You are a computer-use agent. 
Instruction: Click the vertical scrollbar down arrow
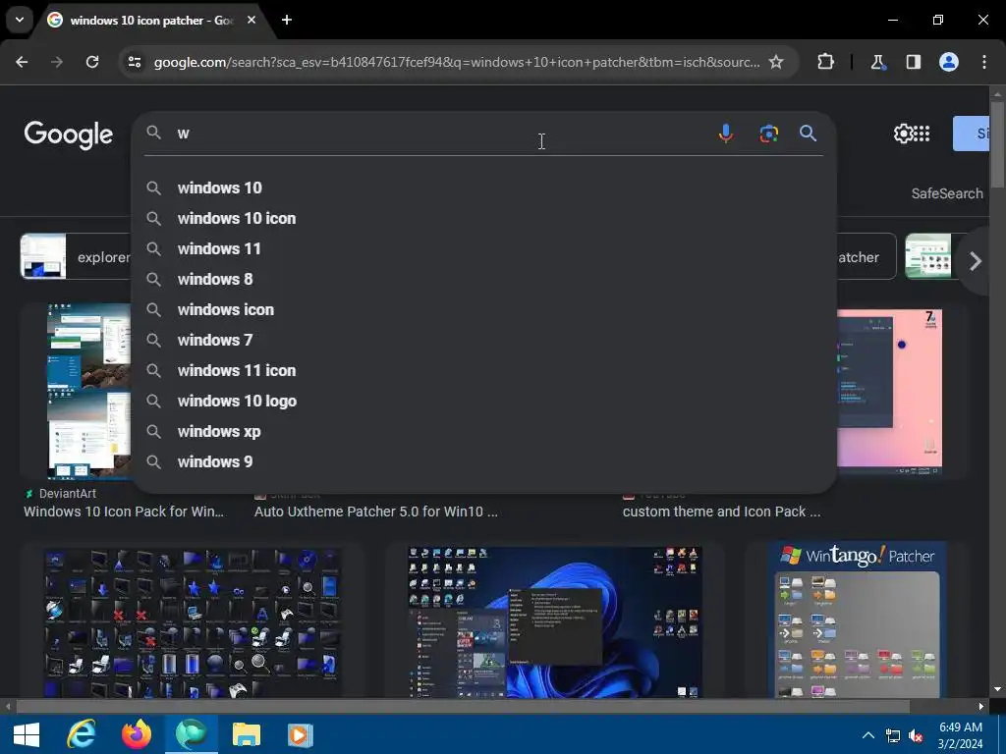click(x=997, y=689)
